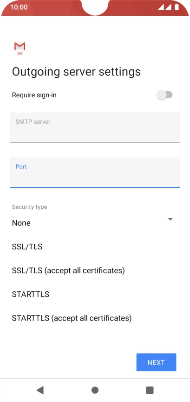Image resolution: width=190 pixels, height=402 pixels.
Task: Collapse the Security type dropdown arrow
Action: 170,220
